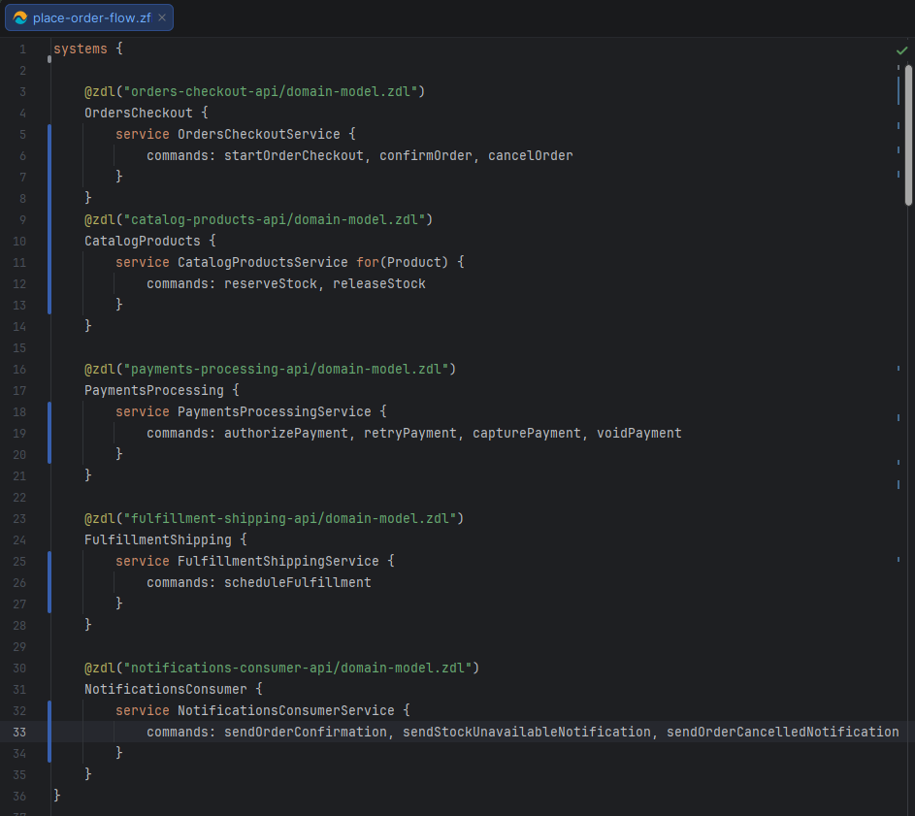Click the 'systems' keyword on line 1
Image resolution: width=915 pixels, height=816 pixels.
click(x=81, y=49)
